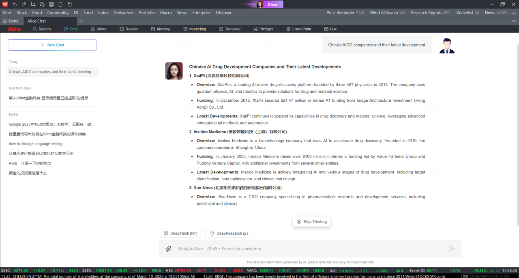
Task: Open News NEWS shortcut
Action: (x=495, y=13)
